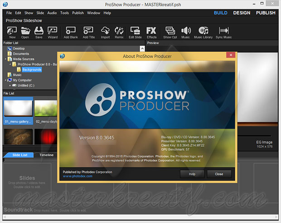Click the New show toolbar icon
Viewport: 281px width, 223px height.
point(12,33)
